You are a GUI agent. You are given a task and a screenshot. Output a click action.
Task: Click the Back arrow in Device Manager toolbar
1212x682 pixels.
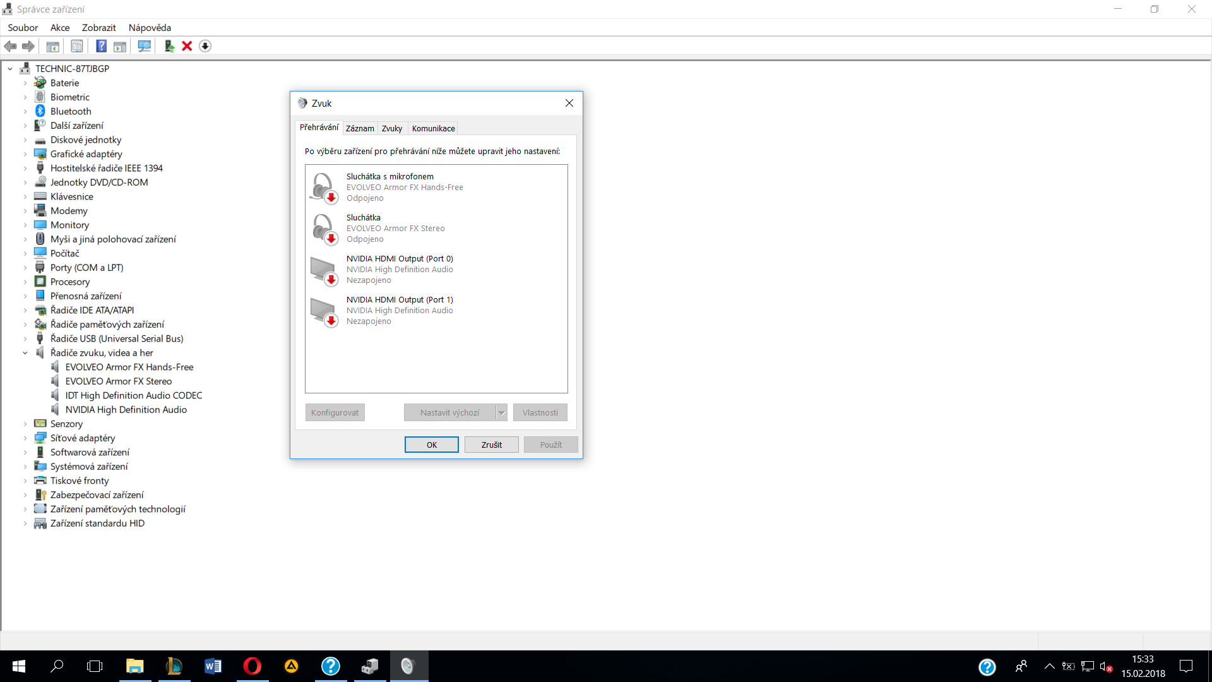10,46
